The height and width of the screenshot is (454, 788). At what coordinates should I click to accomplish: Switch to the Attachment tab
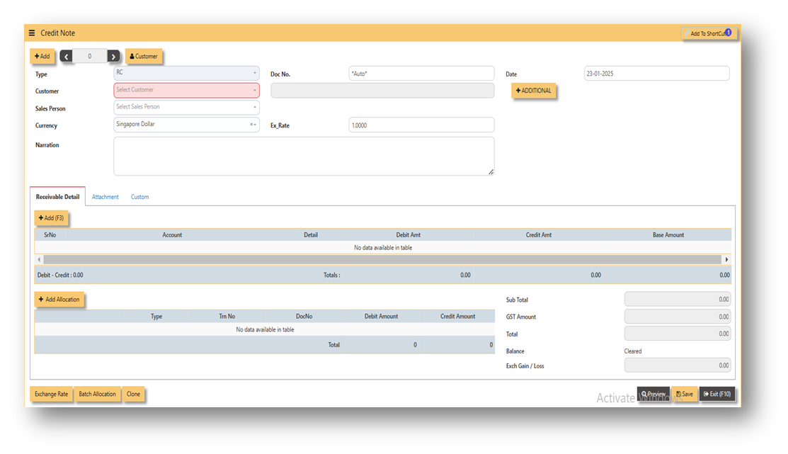pos(105,197)
